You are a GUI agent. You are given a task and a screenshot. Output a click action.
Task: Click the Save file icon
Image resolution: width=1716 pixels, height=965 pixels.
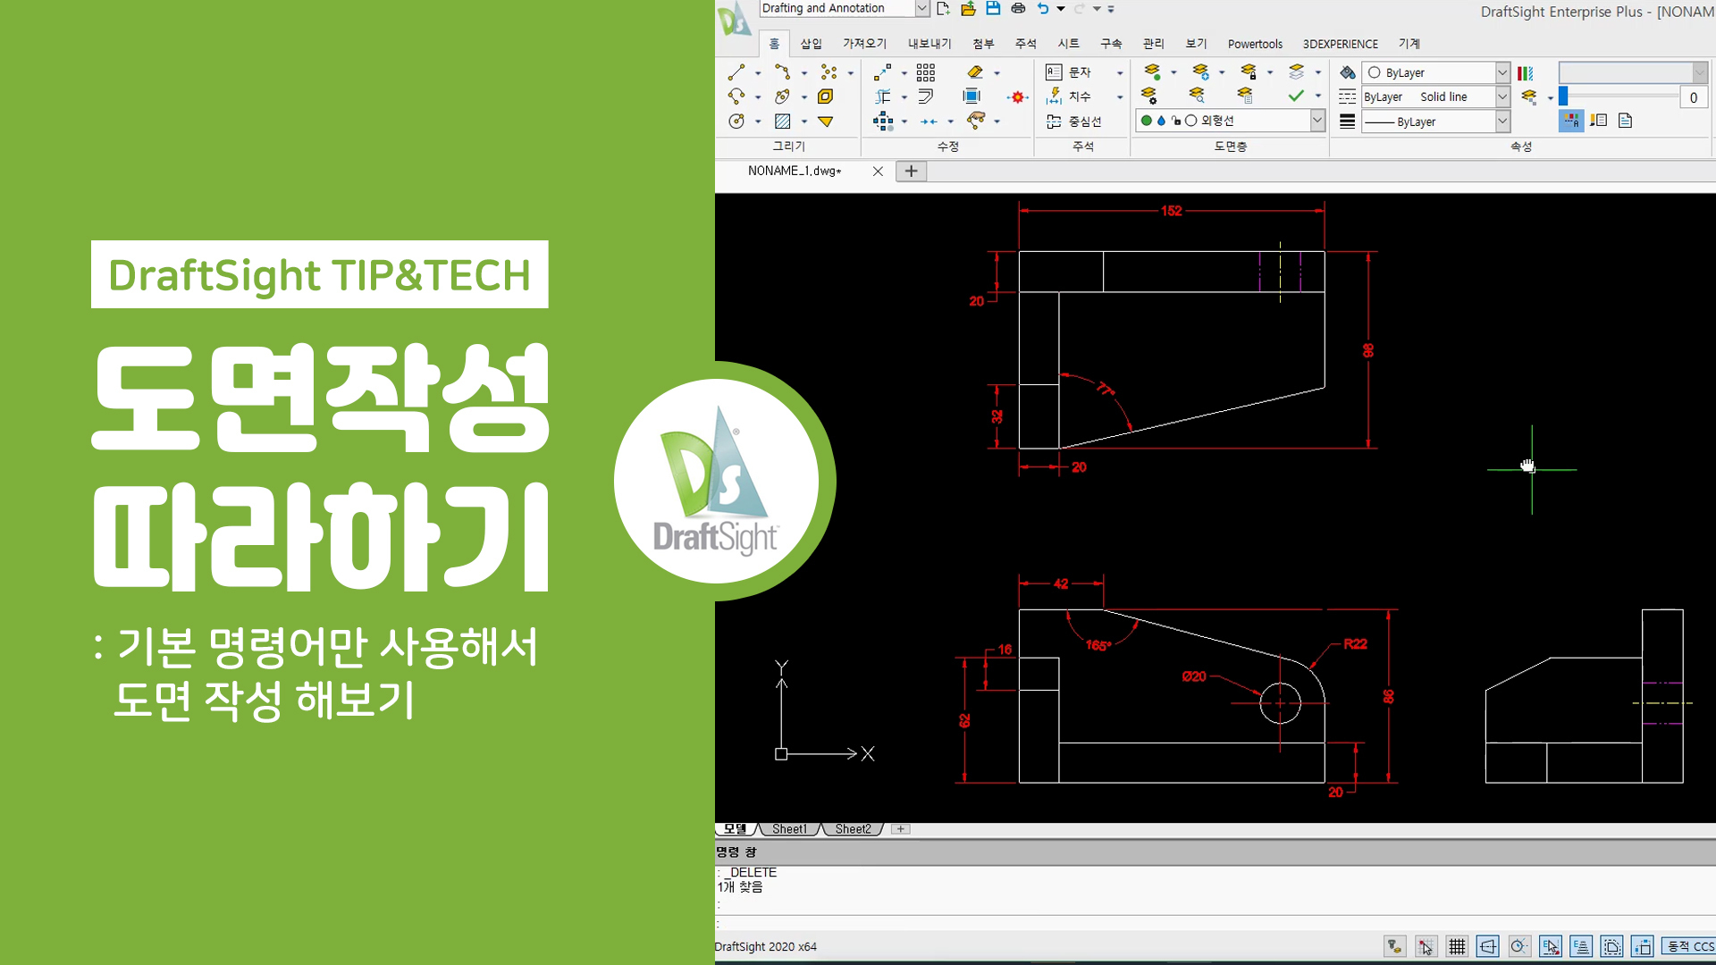point(993,9)
